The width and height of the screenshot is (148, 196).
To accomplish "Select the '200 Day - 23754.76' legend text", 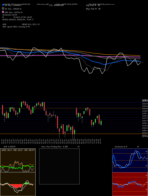I will (x=14, y=12).
